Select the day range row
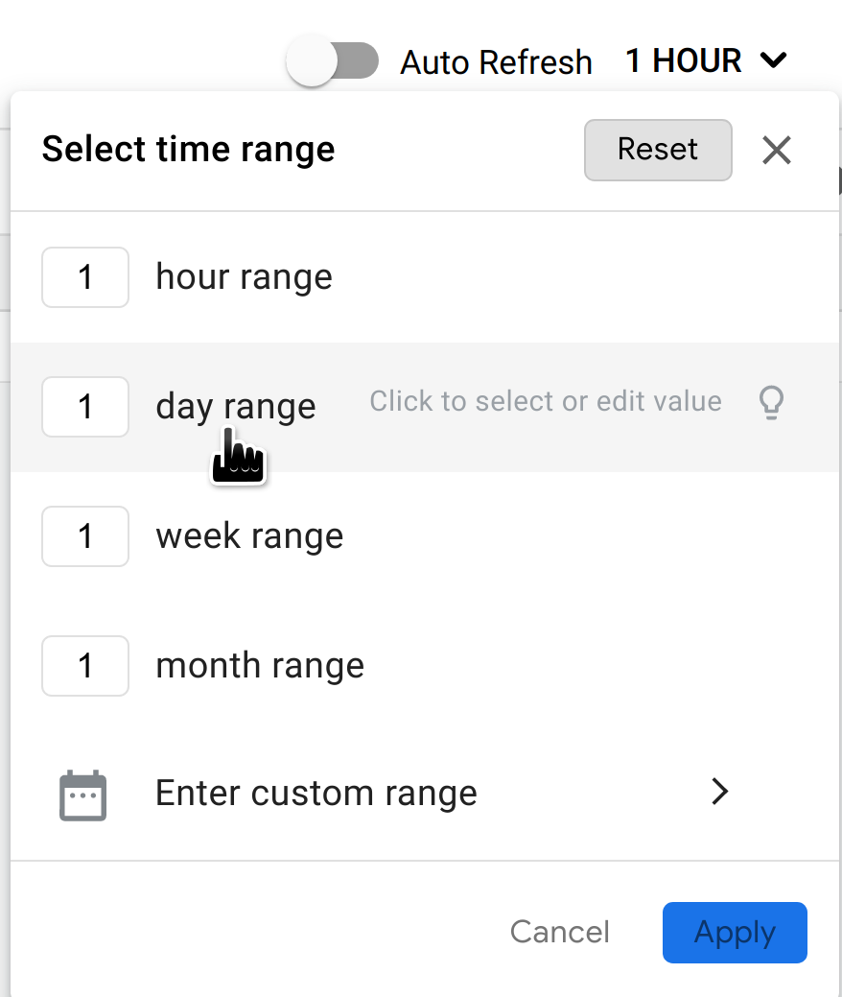The height and width of the screenshot is (997, 842). 236,406
